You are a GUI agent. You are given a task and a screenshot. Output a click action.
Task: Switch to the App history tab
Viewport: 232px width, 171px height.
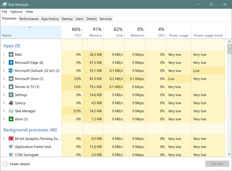tap(50, 19)
